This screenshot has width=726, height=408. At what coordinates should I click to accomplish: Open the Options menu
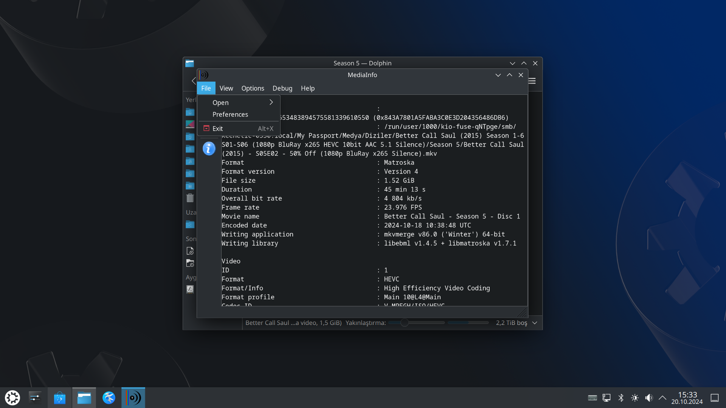point(253,88)
